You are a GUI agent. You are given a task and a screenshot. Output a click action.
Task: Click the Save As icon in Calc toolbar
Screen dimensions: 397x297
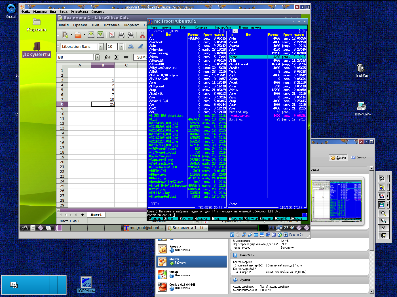click(x=100, y=35)
